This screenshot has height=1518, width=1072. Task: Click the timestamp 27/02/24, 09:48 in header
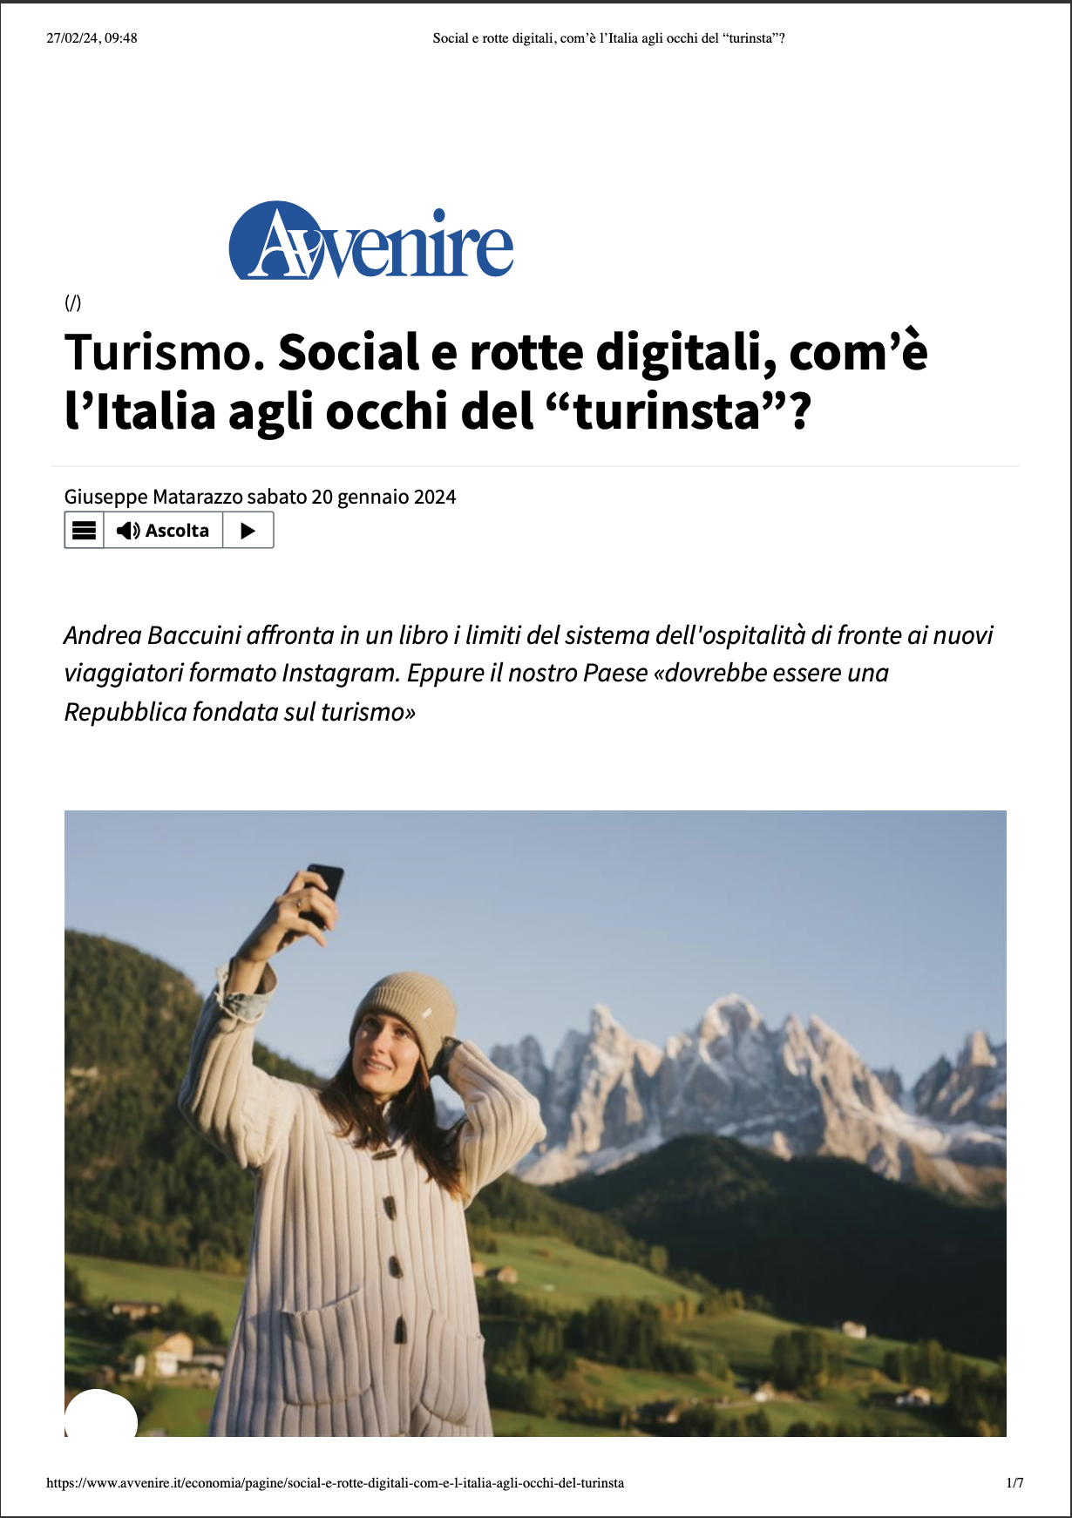click(x=92, y=37)
